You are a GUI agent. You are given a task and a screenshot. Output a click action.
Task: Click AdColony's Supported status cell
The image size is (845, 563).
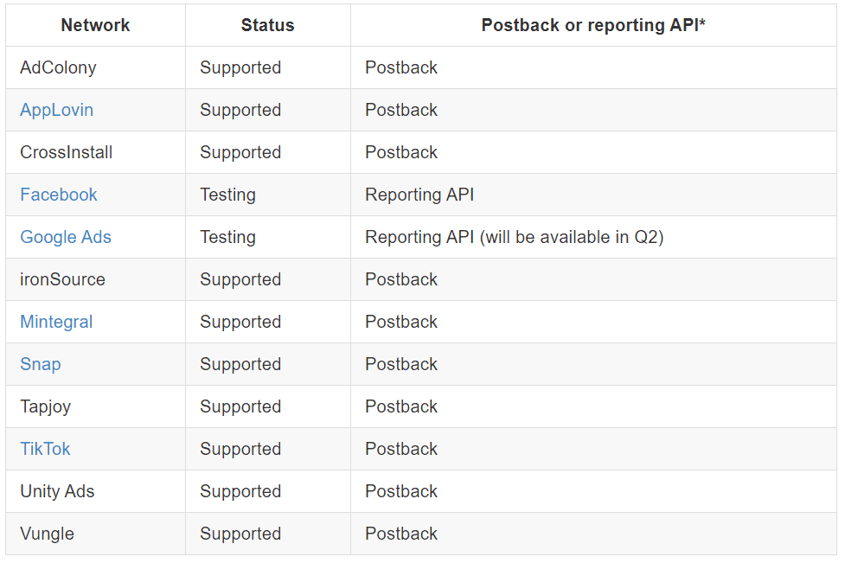pyautogui.click(x=268, y=67)
